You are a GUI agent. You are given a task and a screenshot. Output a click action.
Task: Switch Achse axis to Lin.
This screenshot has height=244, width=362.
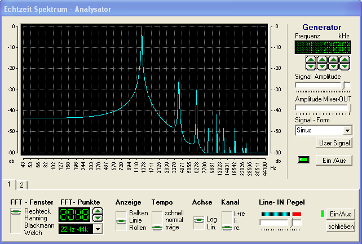[211, 227]
